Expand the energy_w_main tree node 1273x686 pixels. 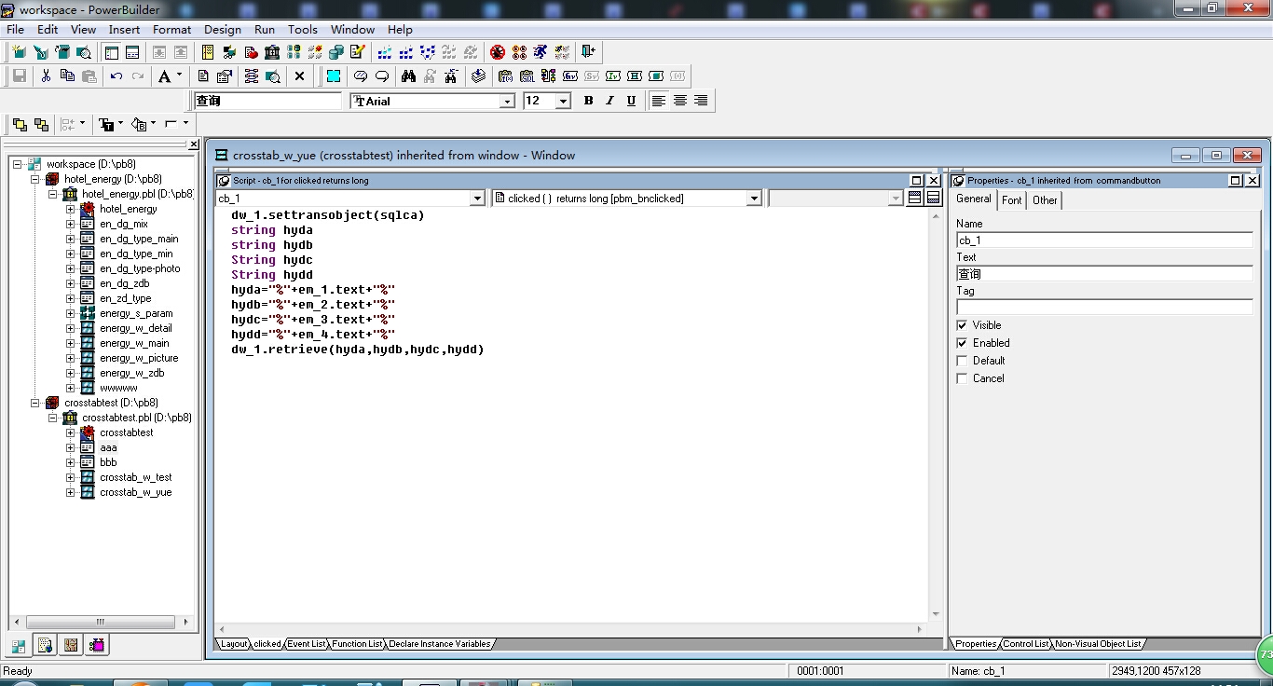click(x=70, y=343)
